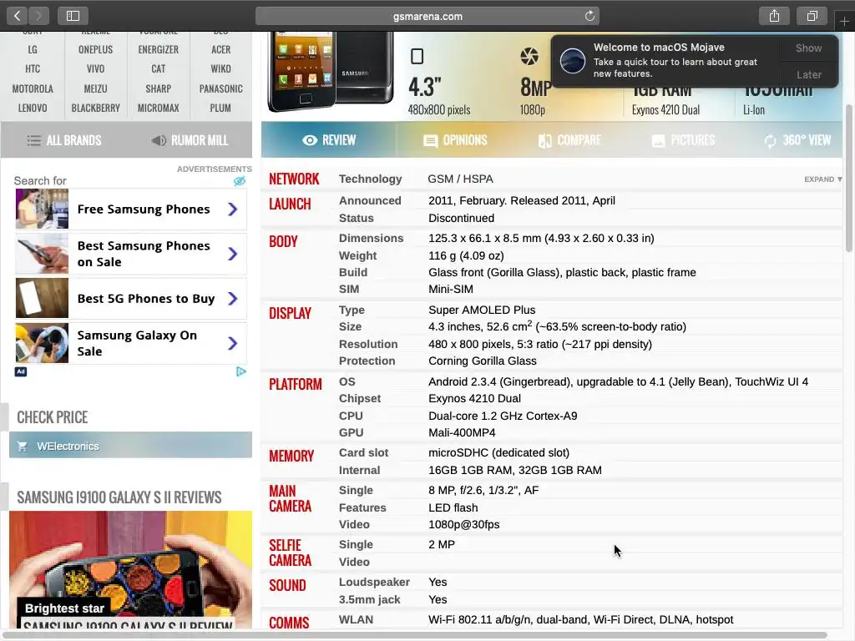This screenshot has height=641, width=855.
Task: Click the Card slot spec label
Action: click(x=364, y=453)
